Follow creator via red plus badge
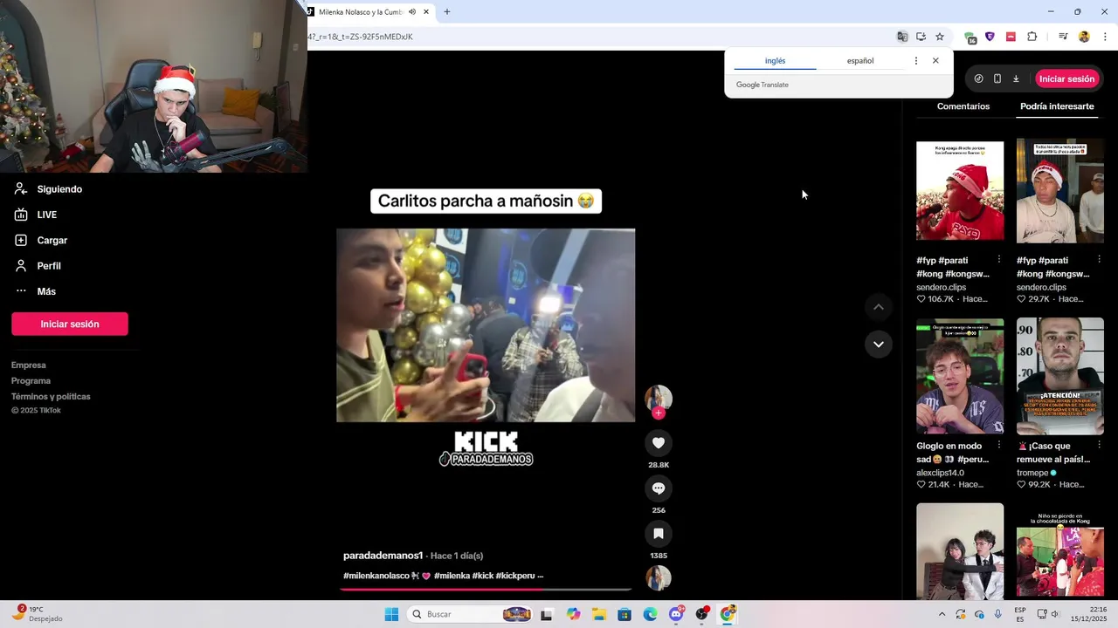 point(659,413)
